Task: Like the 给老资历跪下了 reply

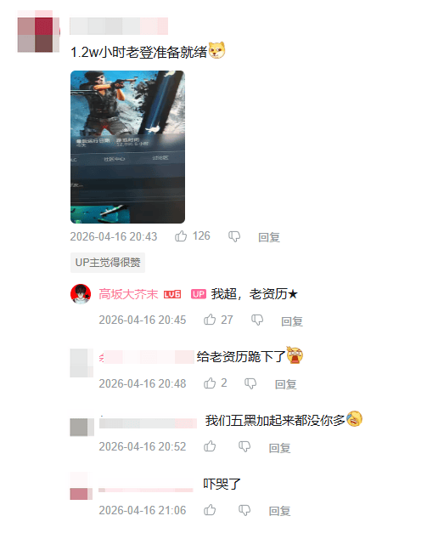Action: point(210,383)
